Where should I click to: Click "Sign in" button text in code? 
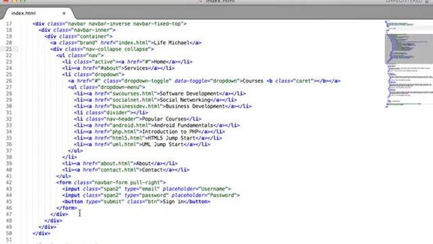[173, 202]
